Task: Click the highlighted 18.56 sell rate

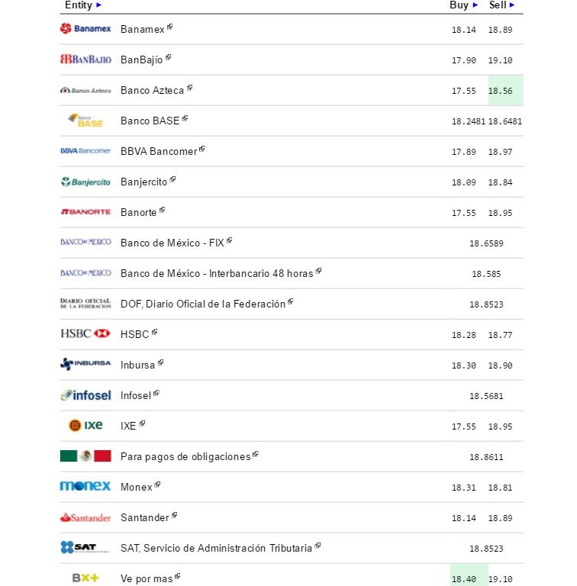Action: (x=501, y=91)
